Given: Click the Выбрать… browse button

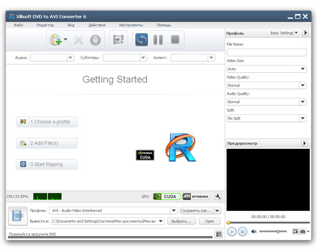Looking at the screenshot, I should click(181, 221).
